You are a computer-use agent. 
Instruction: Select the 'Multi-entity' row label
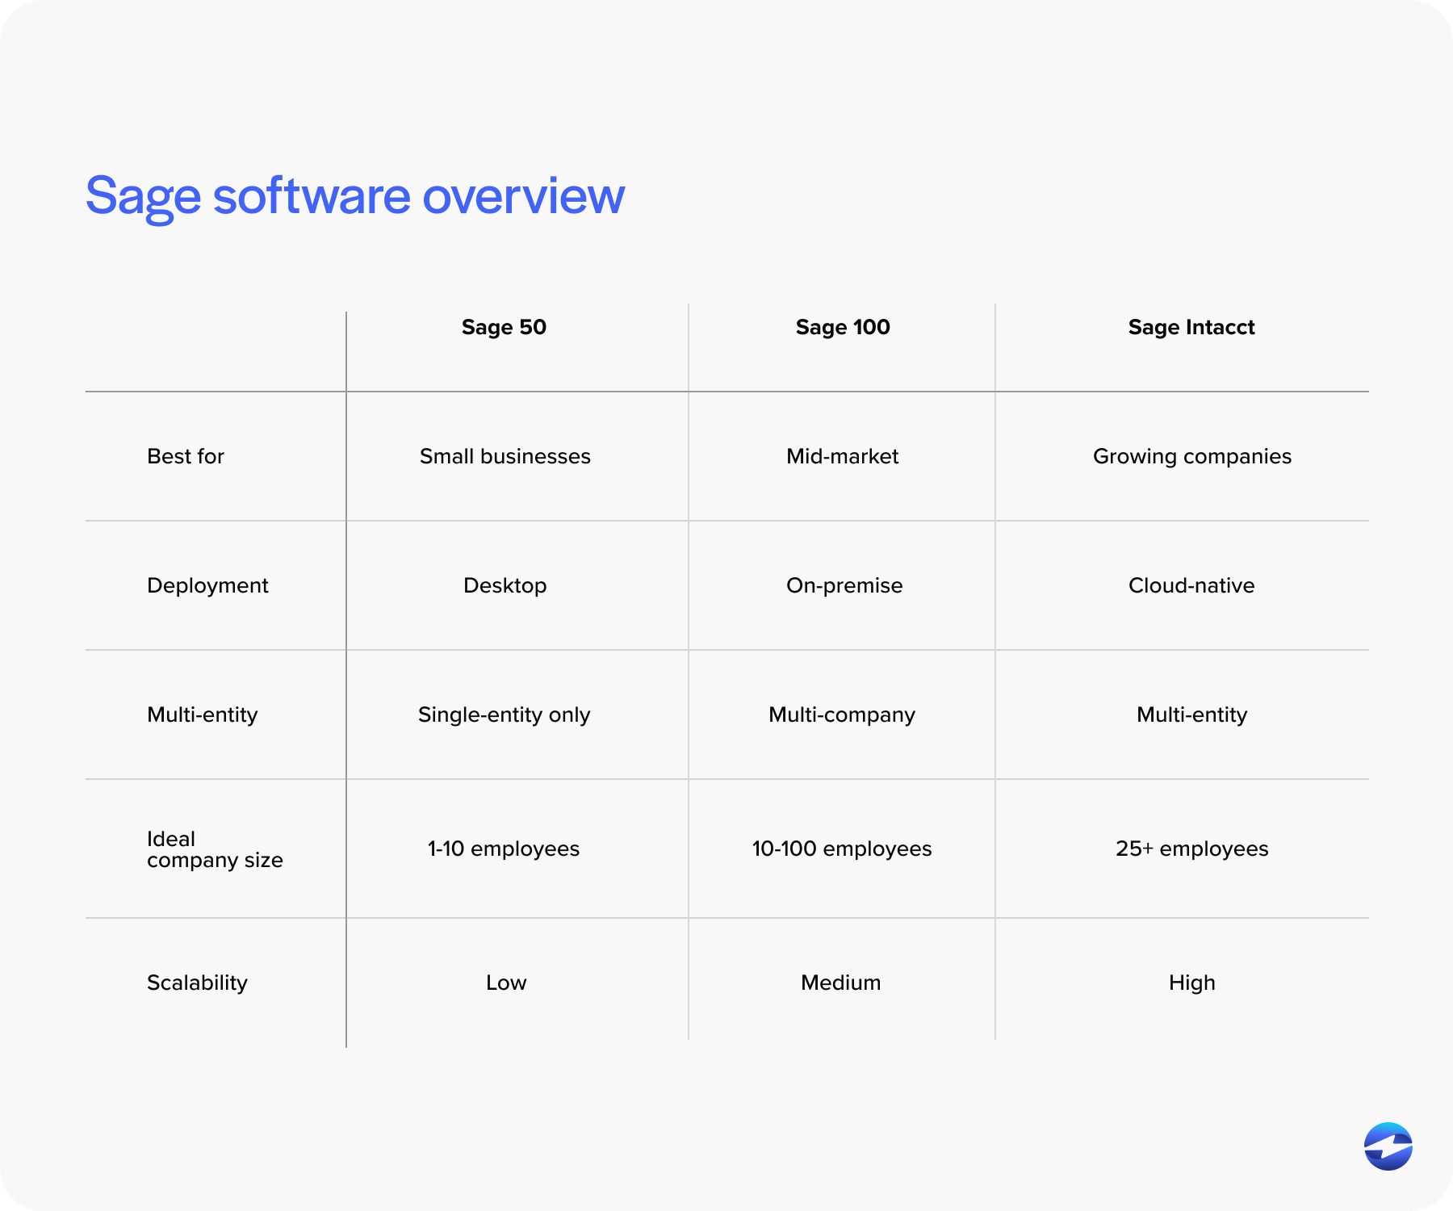tap(201, 714)
